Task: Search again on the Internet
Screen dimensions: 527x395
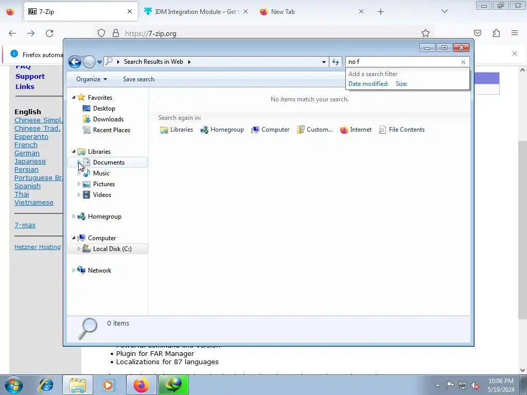Action: pyautogui.click(x=356, y=130)
